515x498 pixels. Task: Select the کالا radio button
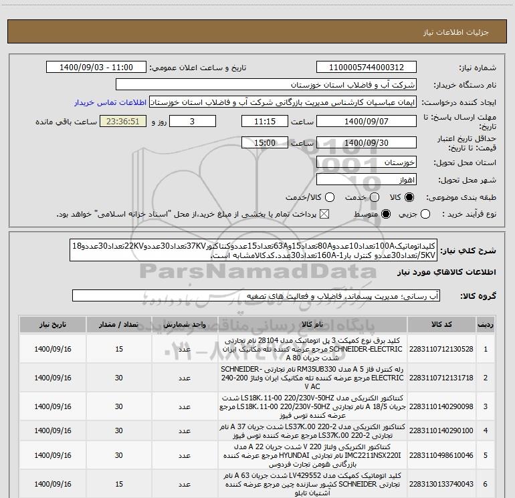point(409,197)
